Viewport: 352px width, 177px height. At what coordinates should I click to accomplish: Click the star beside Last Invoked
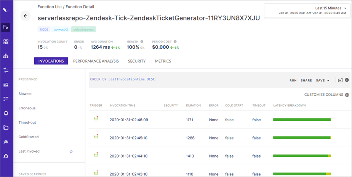(71, 152)
